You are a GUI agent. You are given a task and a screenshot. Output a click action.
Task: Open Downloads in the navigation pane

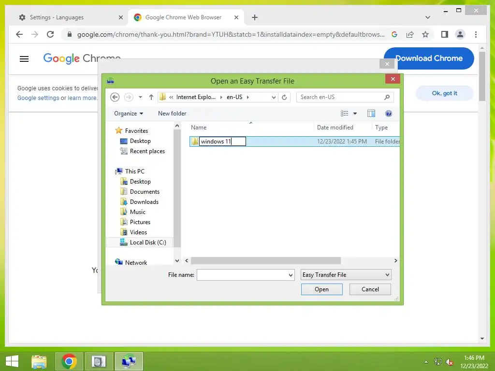144,201
